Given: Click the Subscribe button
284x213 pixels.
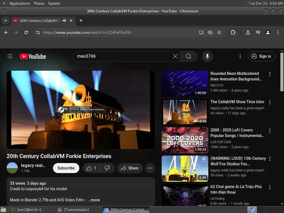Looking at the screenshot, I should pyautogui.click(x=66, y=168).
